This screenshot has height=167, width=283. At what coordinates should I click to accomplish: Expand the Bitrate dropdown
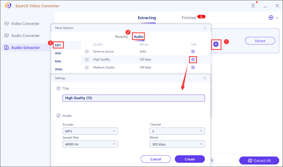coord(177,144)
